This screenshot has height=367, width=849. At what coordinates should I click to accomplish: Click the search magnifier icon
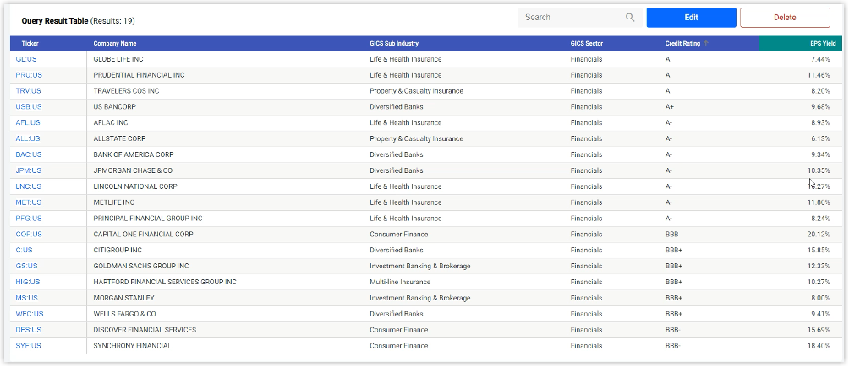coord(630,18)
